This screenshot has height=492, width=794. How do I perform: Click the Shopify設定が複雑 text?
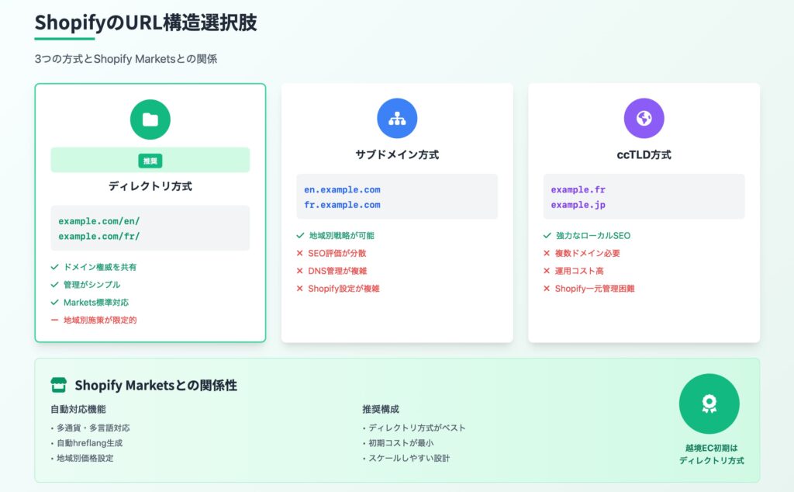(343, 289)
